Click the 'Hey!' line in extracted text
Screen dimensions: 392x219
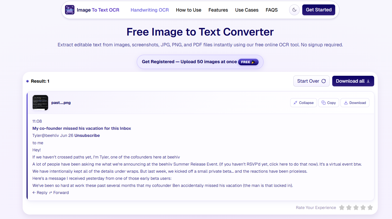pos(37,150)
